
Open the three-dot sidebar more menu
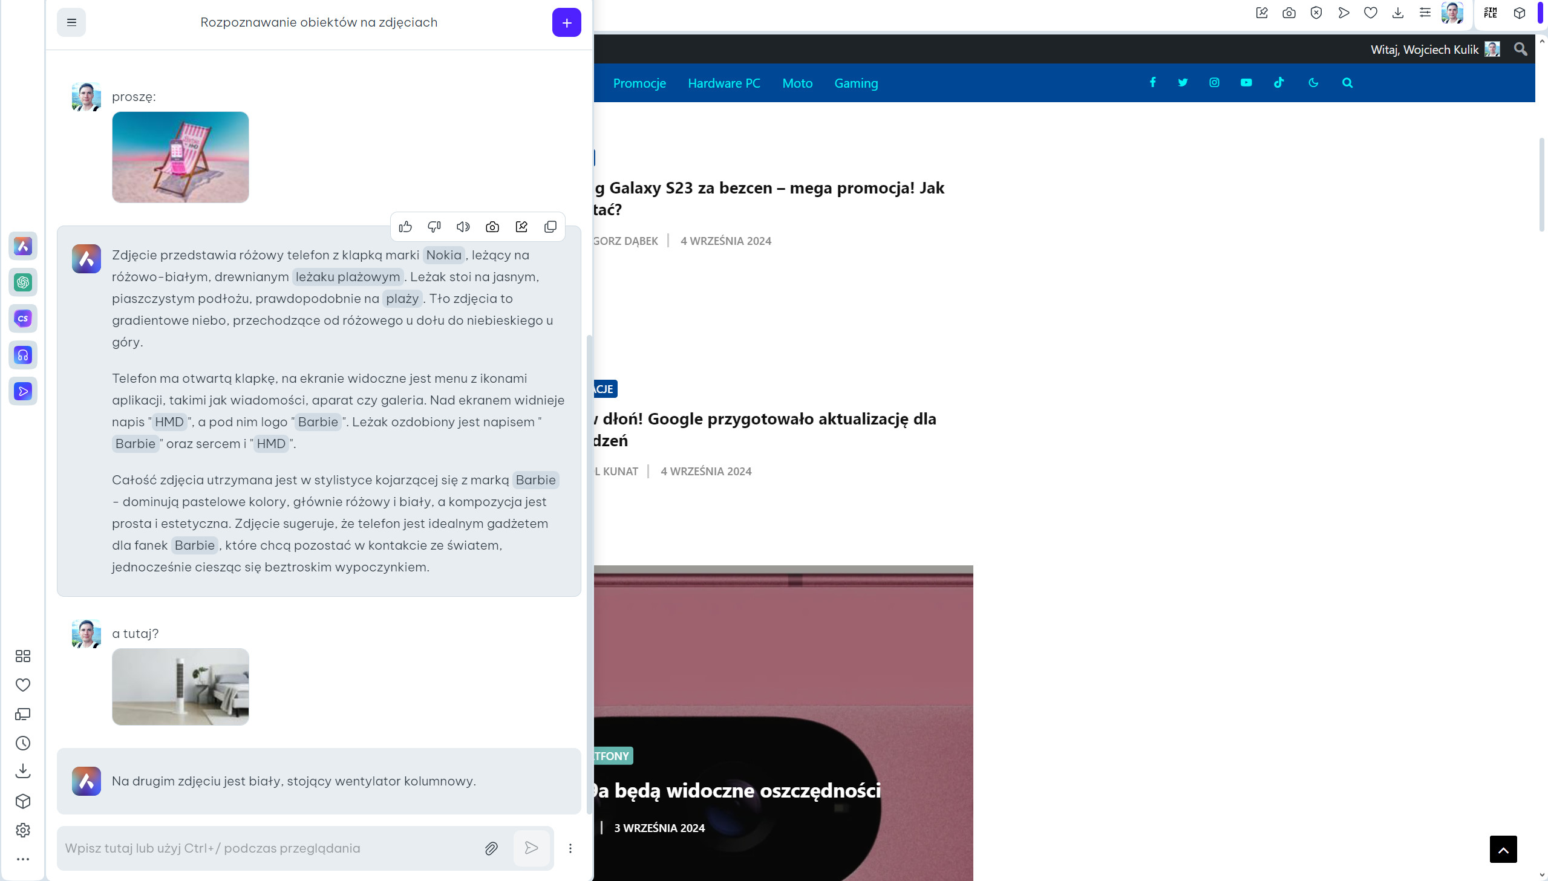23,859
